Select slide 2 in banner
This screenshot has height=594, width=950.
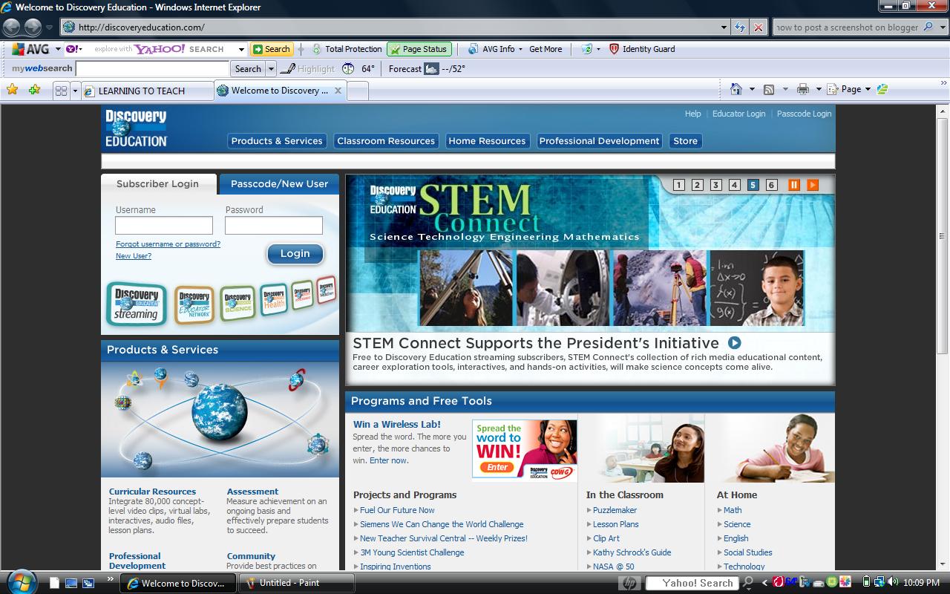click(697, 185)
